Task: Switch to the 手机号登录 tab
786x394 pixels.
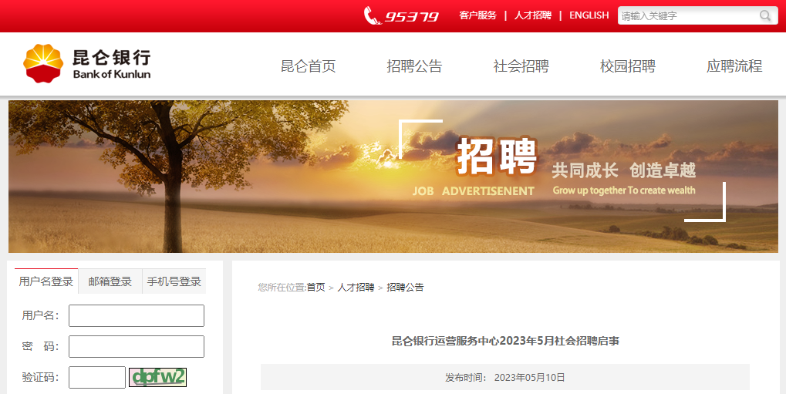Action: [x=174, y=281]
